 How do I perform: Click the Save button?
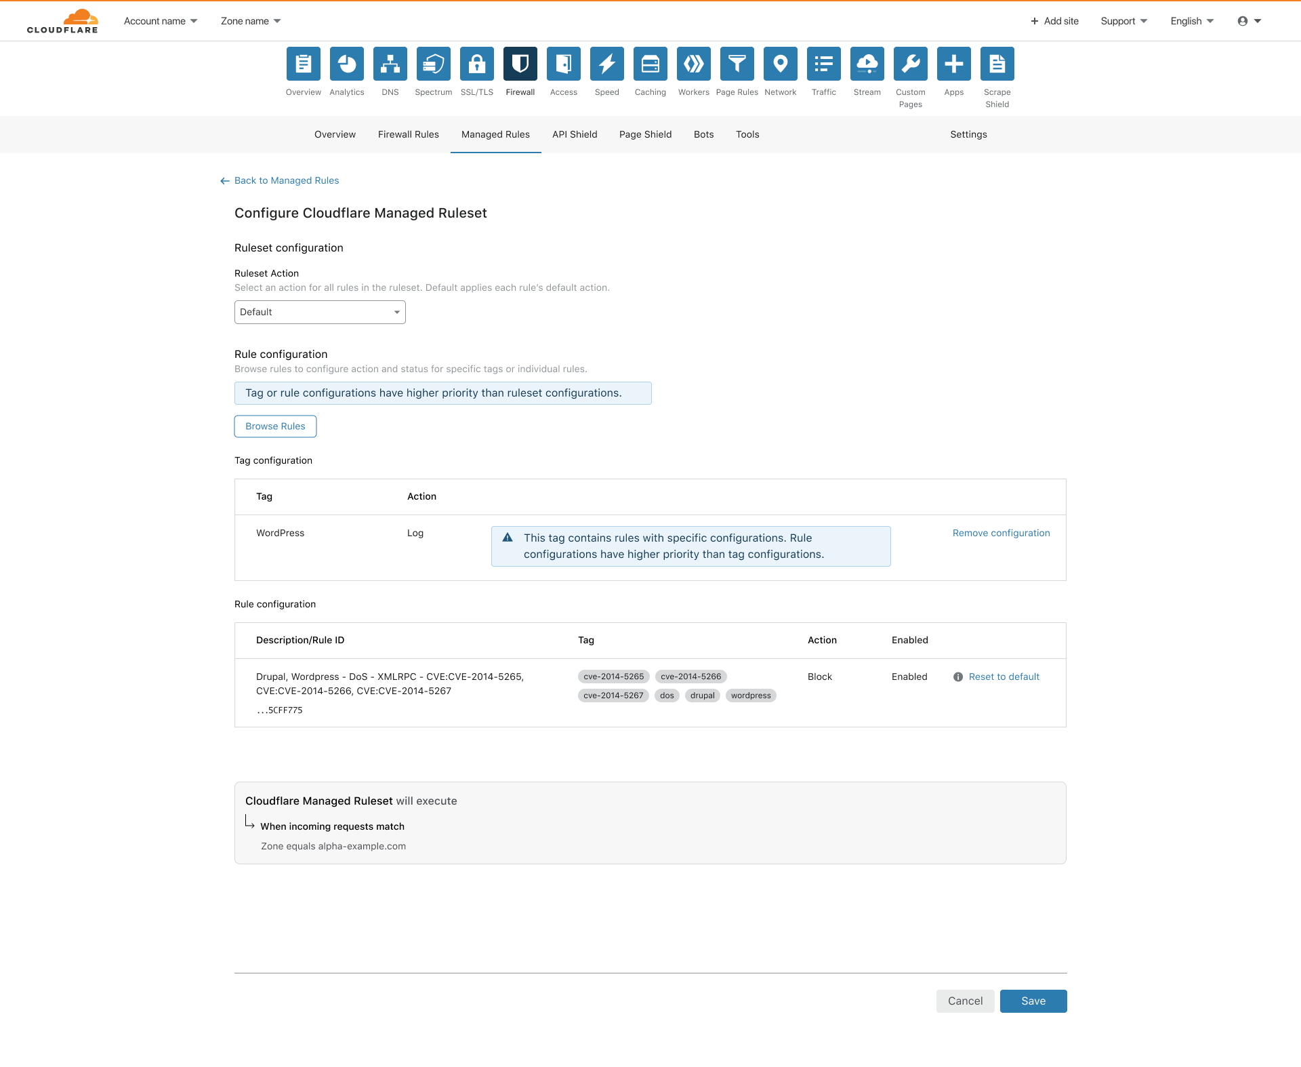[1033, 1000]
